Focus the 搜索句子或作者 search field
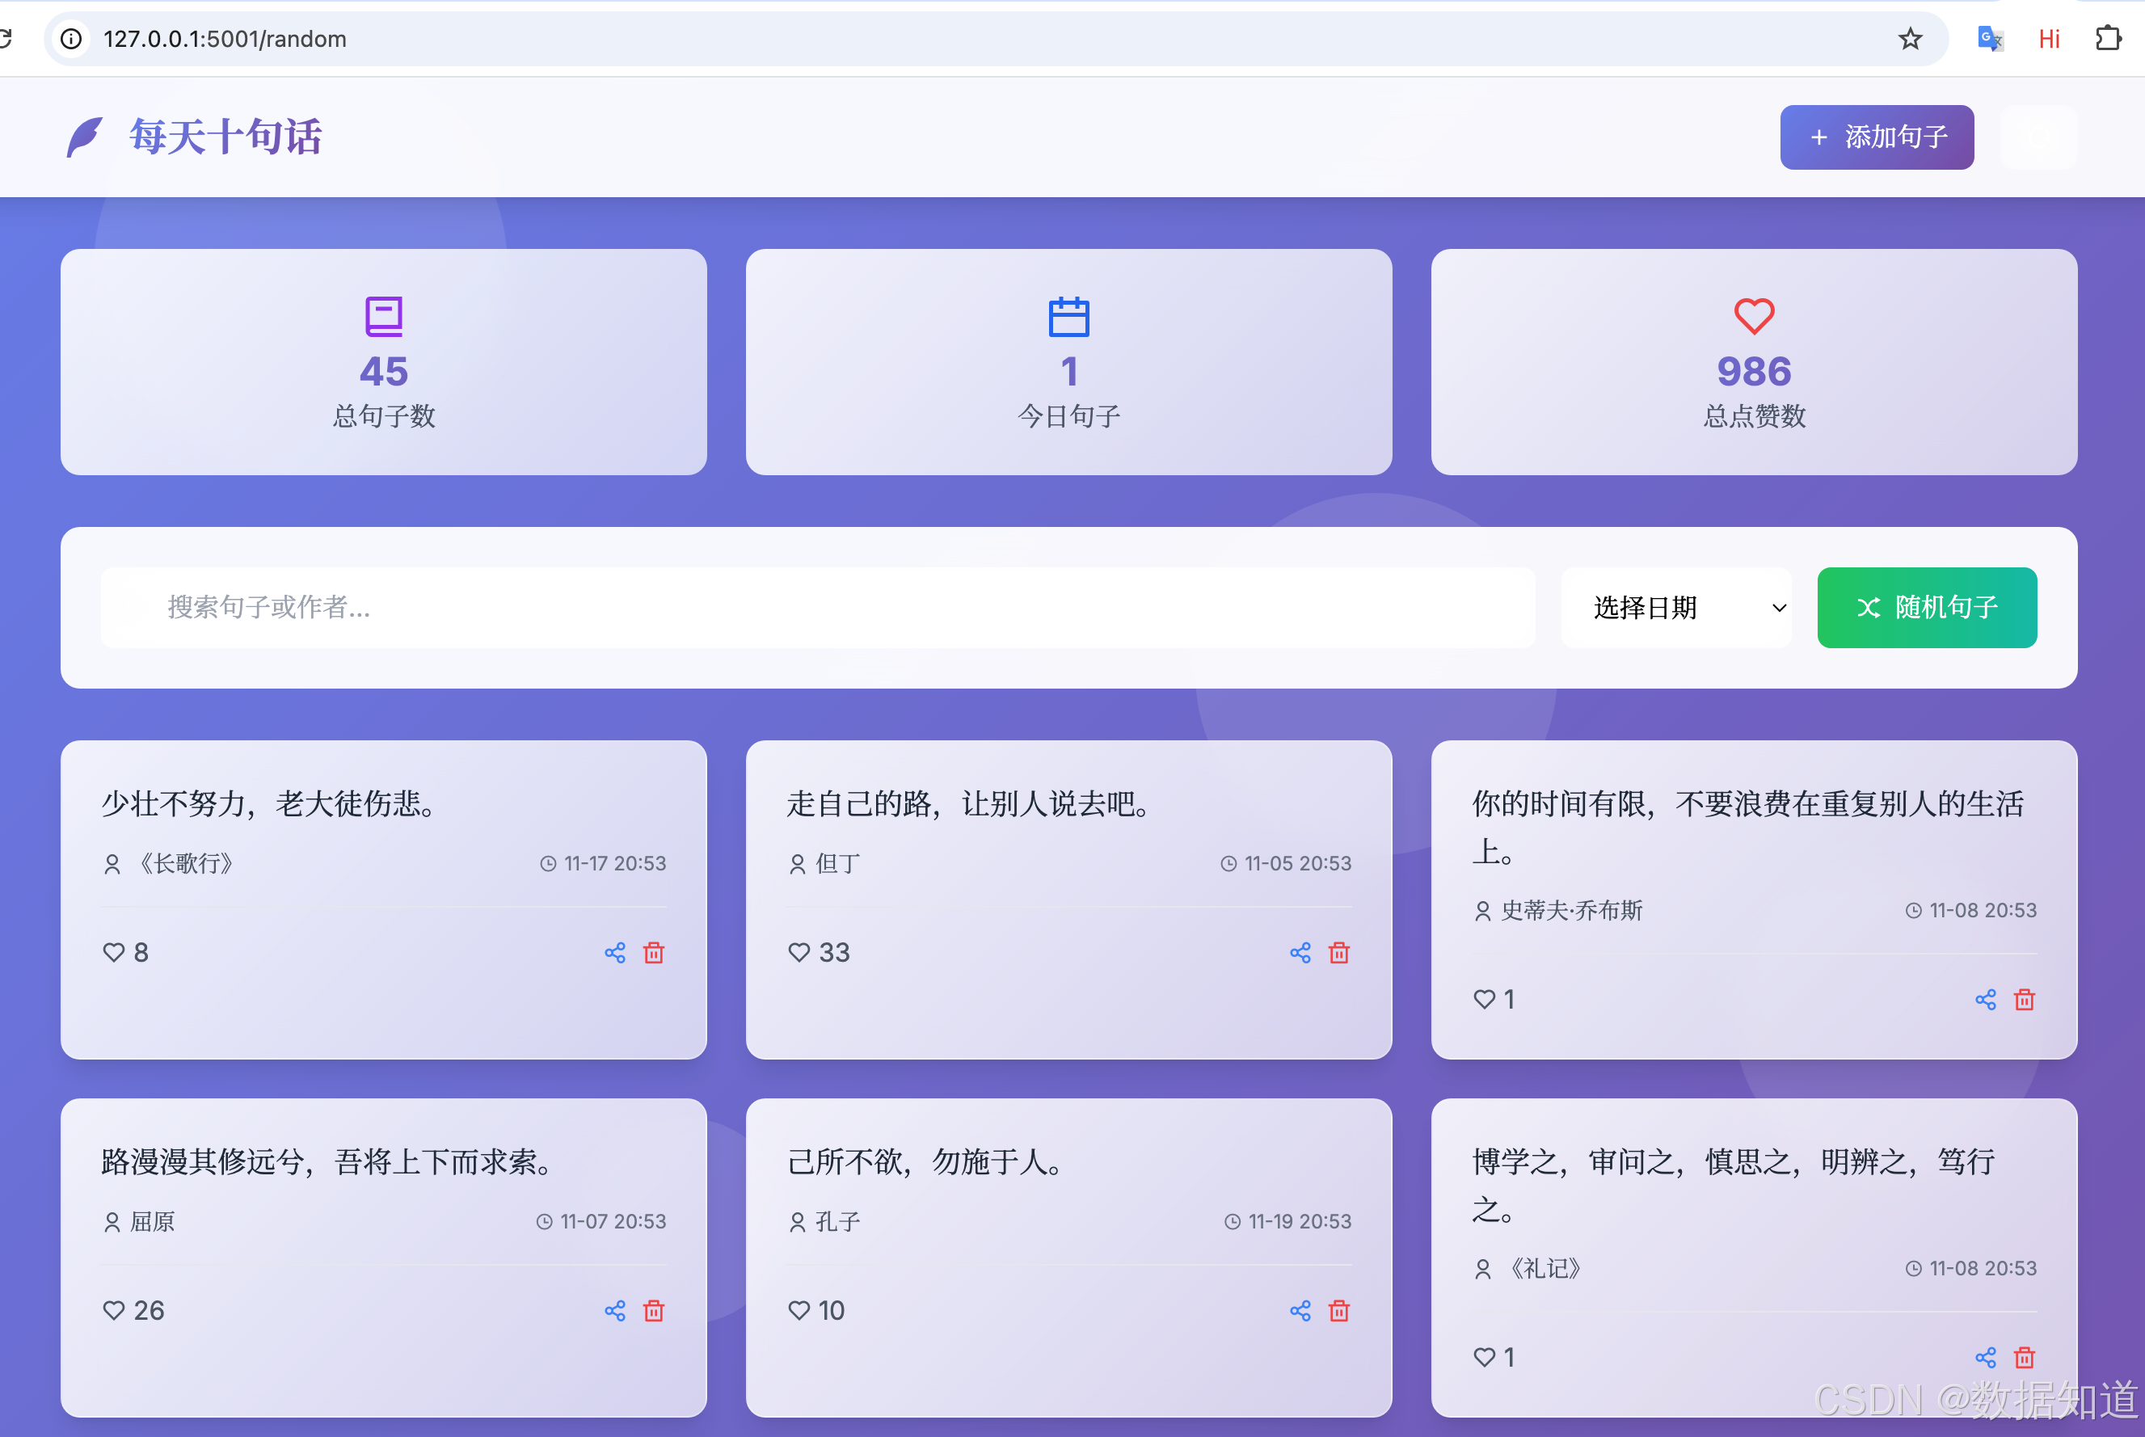2145x1437 pixels. 817,608
